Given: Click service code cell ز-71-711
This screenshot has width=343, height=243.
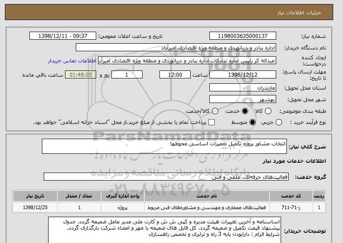Looking at the screenshot, I should coord(291,207).
